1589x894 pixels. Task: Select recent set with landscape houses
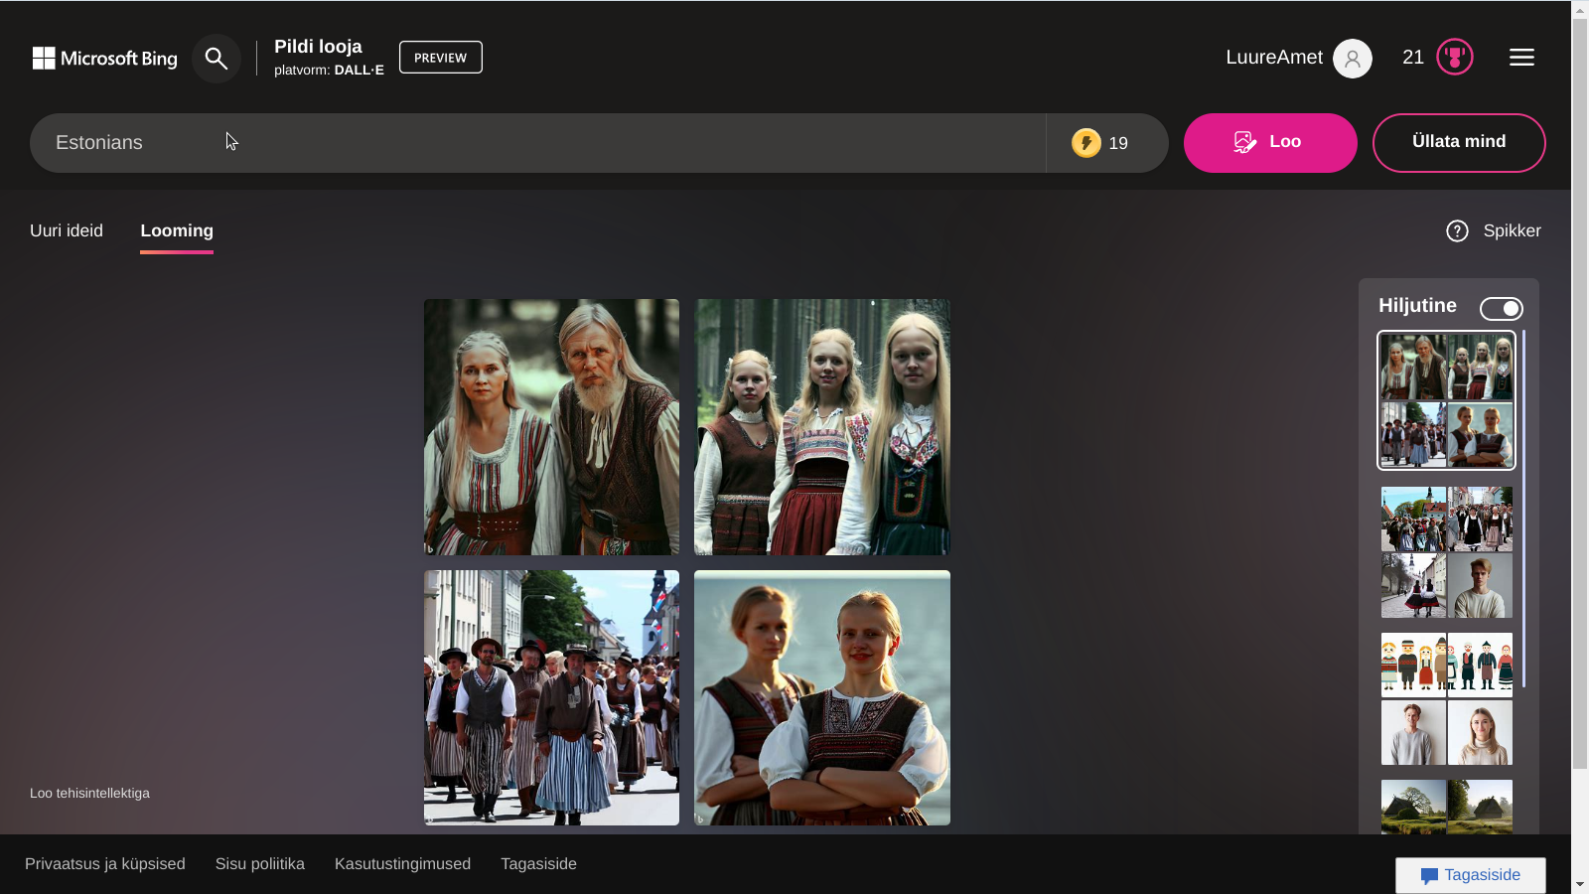(1447, 807)
